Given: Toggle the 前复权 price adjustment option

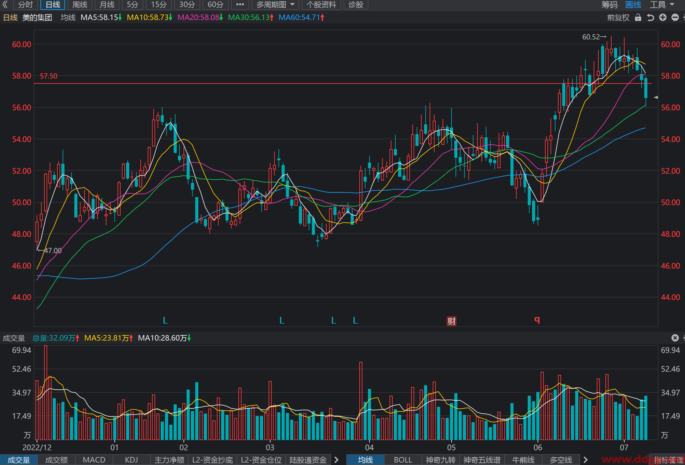Looking at the screenshot, I should (618, 18).
